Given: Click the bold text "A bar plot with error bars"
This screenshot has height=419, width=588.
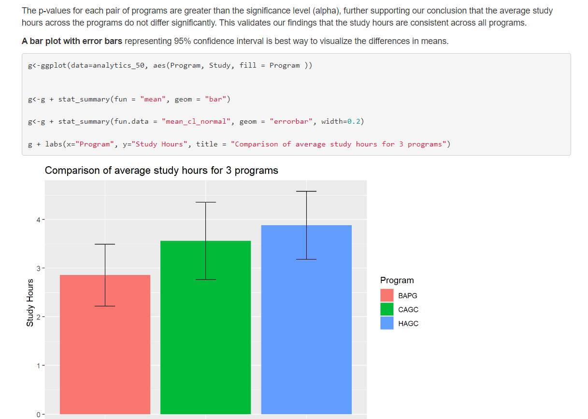Looking at the screenshot, I should tap(72, 41).
